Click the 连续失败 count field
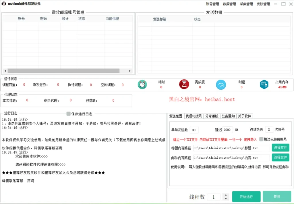The width and height of the screenshot is (294, 204). point(269,130)
